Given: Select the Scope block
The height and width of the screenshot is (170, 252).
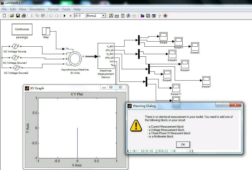Looking at the screenshot, I should point(164,36).
